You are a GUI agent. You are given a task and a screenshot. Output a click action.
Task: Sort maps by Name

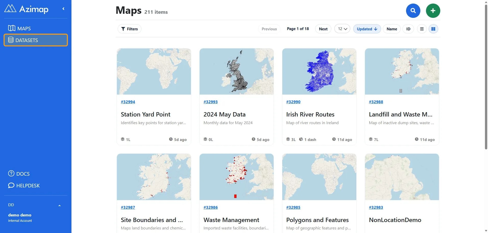tap(392, 29)
